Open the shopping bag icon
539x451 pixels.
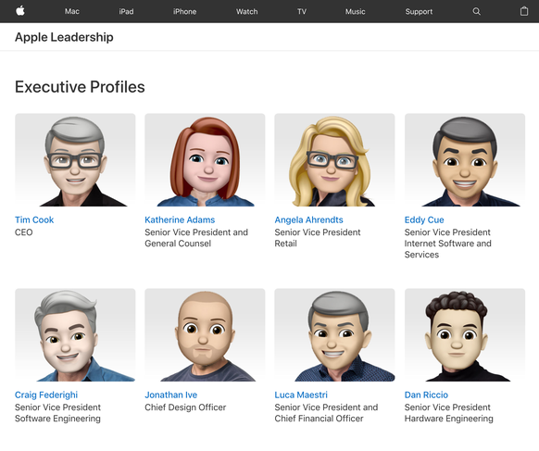(524, 11)
